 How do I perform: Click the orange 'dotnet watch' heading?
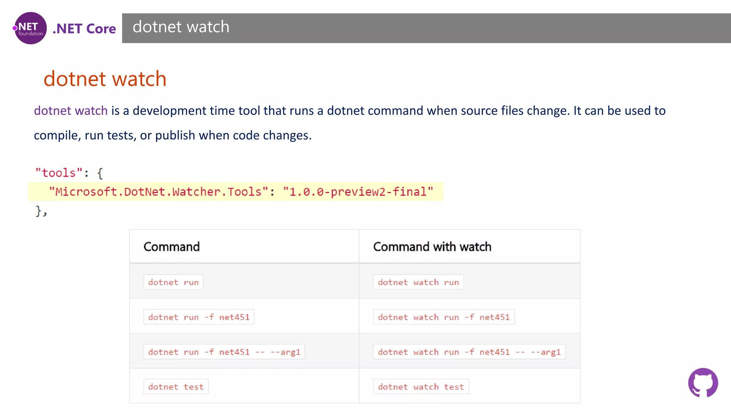105,78
